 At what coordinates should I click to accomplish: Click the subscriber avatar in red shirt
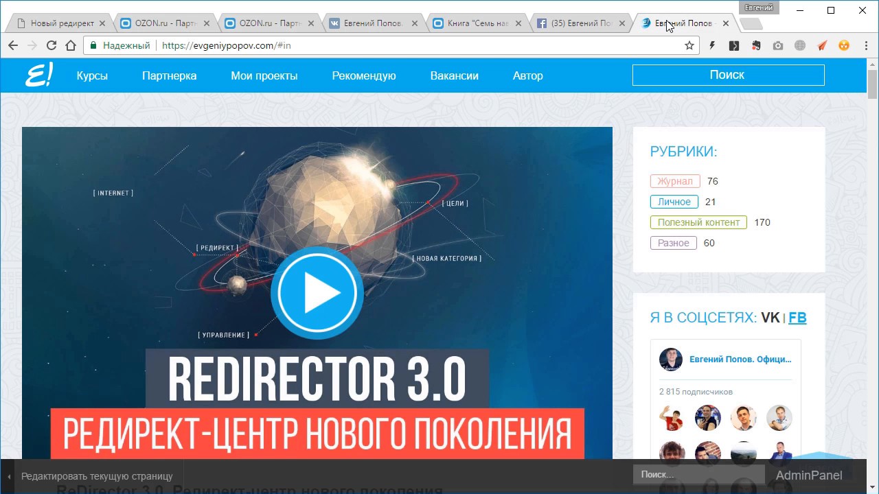(x=672, y=418)
